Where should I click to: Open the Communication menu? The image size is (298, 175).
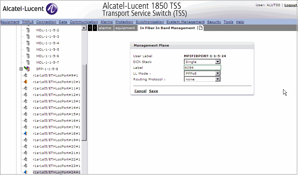tap(84, 22)
